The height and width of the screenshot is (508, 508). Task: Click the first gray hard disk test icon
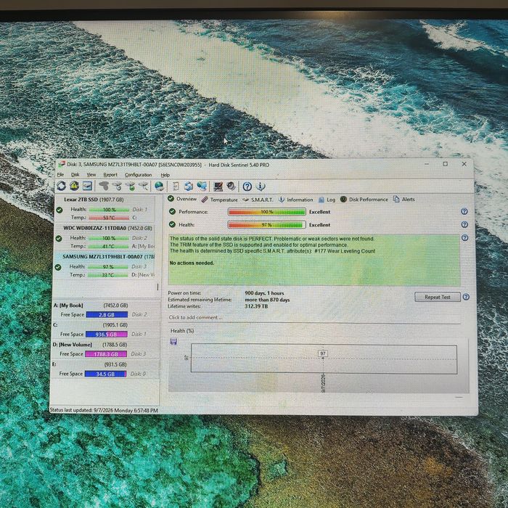point(104,186)
